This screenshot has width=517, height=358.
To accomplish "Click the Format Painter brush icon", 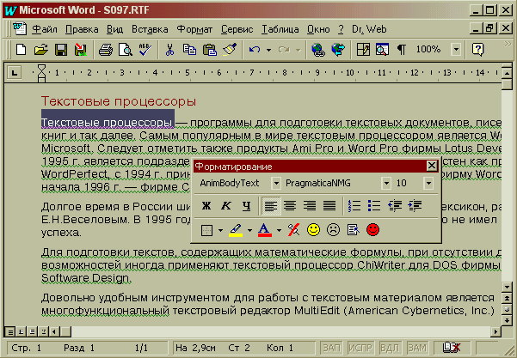I will click(229, 50).
